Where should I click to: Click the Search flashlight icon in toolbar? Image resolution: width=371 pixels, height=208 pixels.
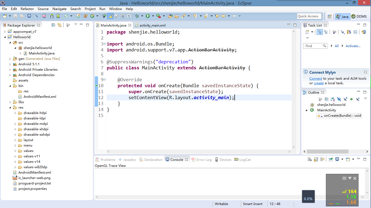click(x=183, y=16)
